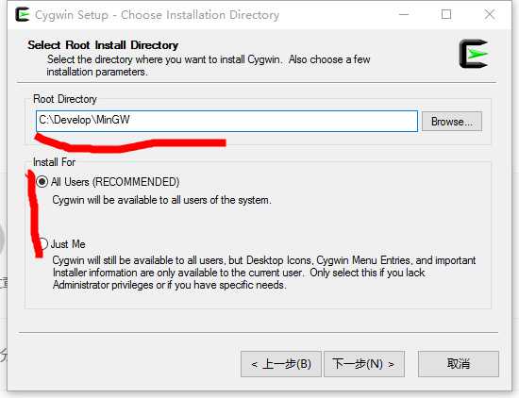The width and height of the screenshot is (519, 398).
Task: Continue with the 下一步(N) button
Action: [x=364, y=364]
